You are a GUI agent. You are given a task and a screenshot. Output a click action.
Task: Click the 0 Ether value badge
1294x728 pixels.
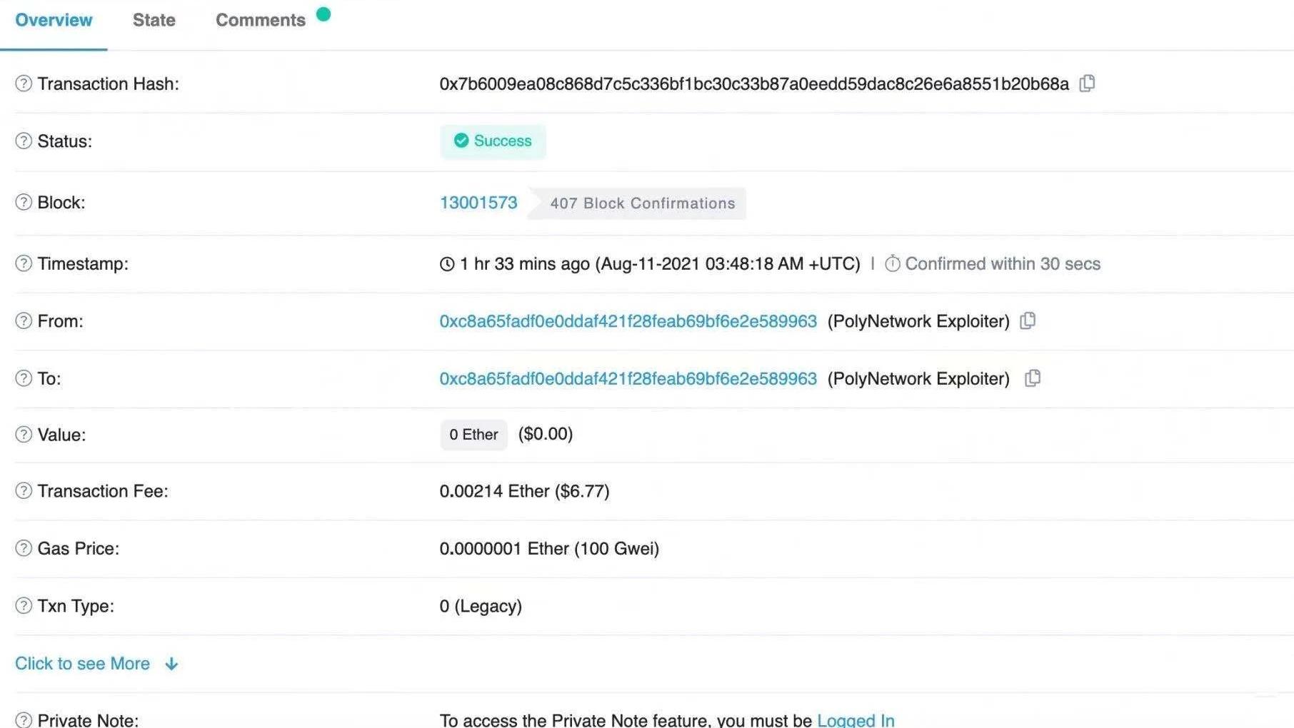[473, 435]
